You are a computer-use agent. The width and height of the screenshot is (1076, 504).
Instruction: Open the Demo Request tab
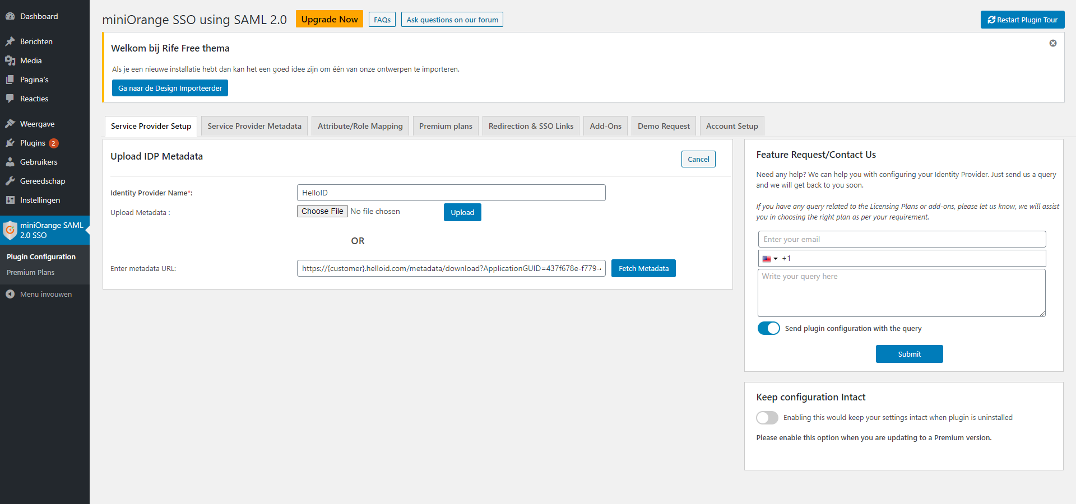coord(664,126)
